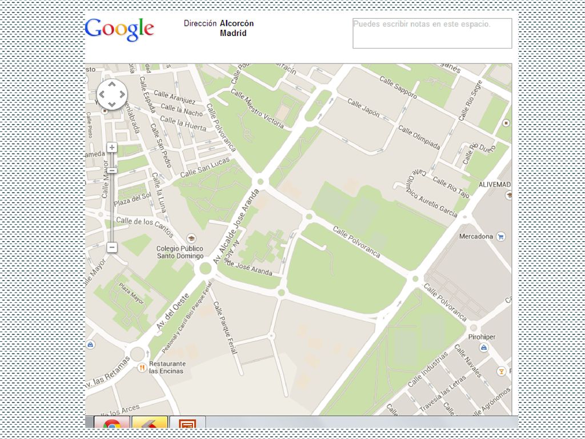Open the presentation app in the taskbar

(187, 422)
